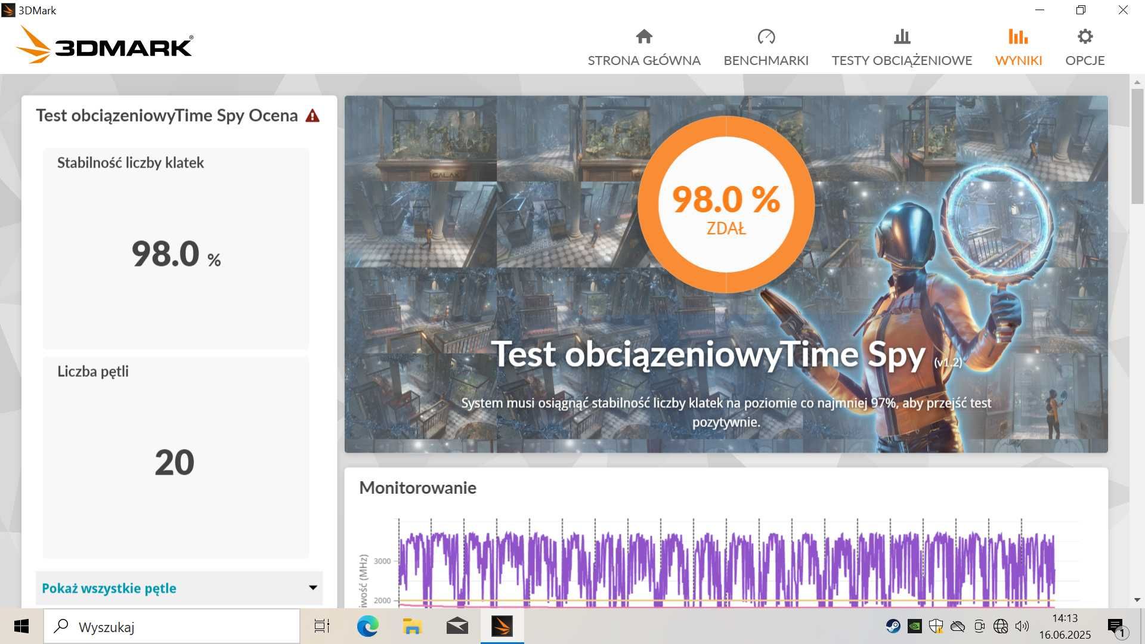Open the Windows Start menu
Image resolution: width=1145 pixels, height=644 pixels.
[21, 626]
